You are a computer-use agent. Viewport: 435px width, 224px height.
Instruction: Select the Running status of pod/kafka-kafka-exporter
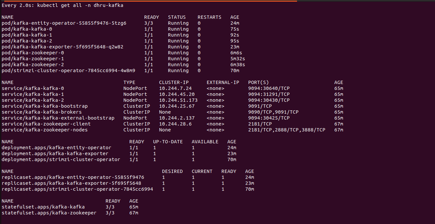(x=178, y=47)
